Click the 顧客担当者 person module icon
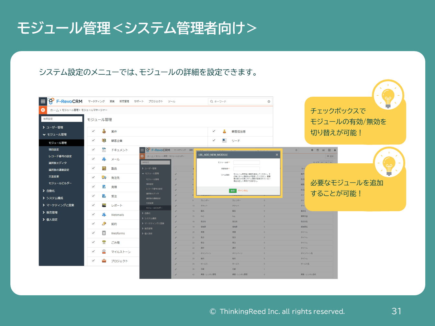The image size is (435, 326). [224, 131]
